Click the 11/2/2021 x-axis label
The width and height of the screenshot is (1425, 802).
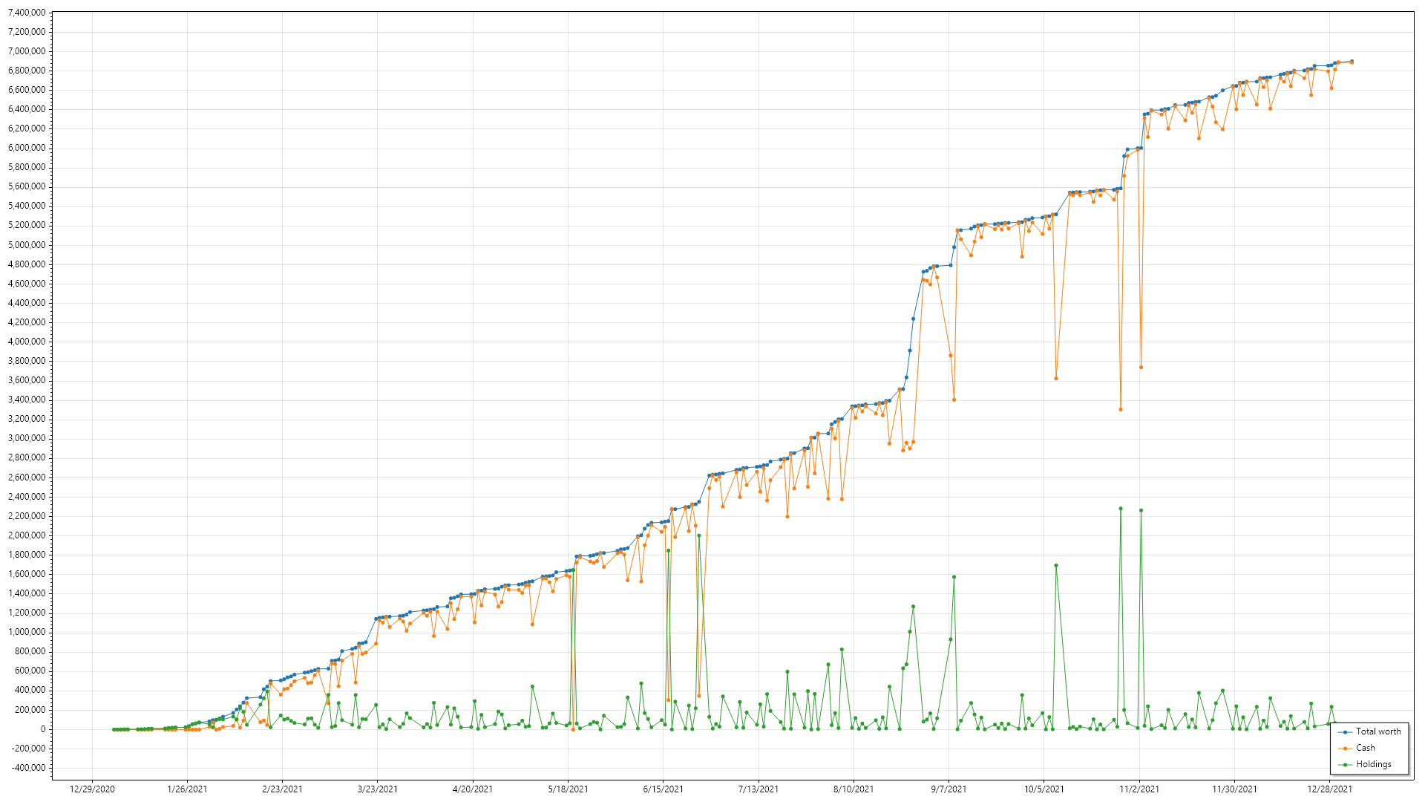1139,789
